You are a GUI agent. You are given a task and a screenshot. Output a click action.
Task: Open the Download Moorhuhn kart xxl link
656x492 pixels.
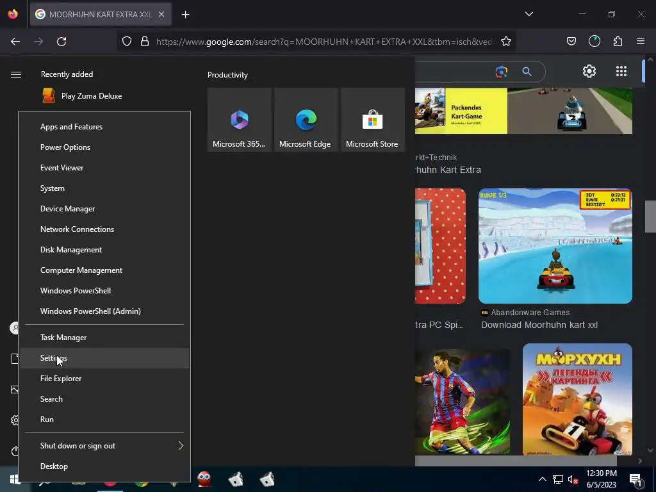539,325
